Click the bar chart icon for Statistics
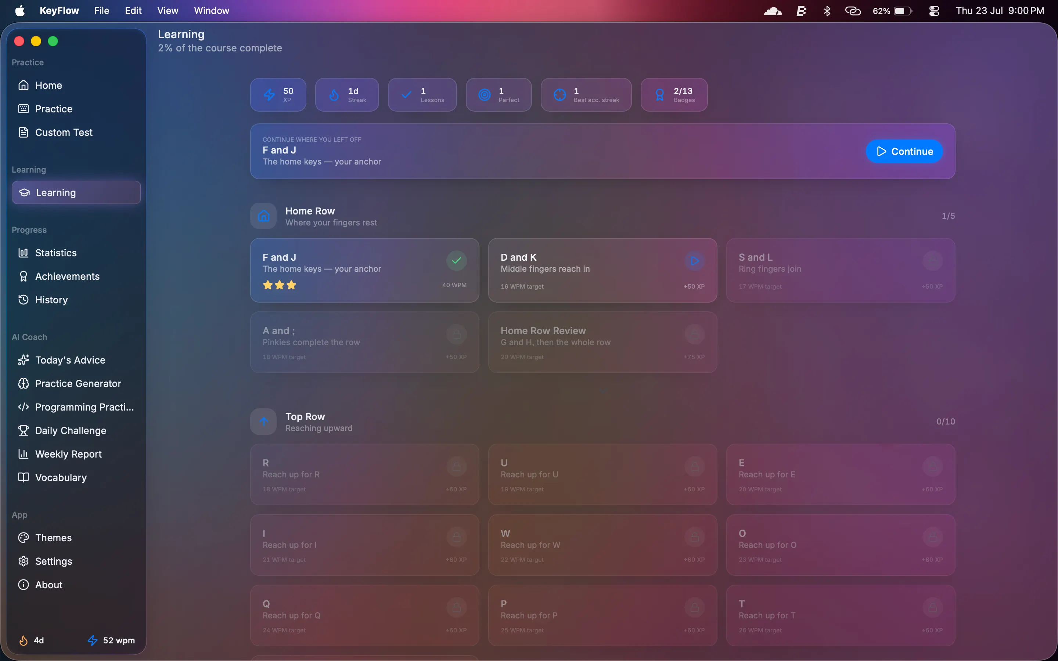This screenshot has height=661, width=1058. click(x=23, y=253)
